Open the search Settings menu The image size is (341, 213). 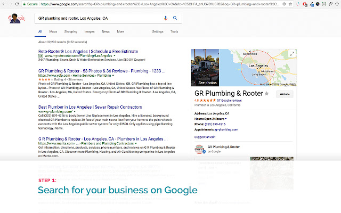pos(158,31)
